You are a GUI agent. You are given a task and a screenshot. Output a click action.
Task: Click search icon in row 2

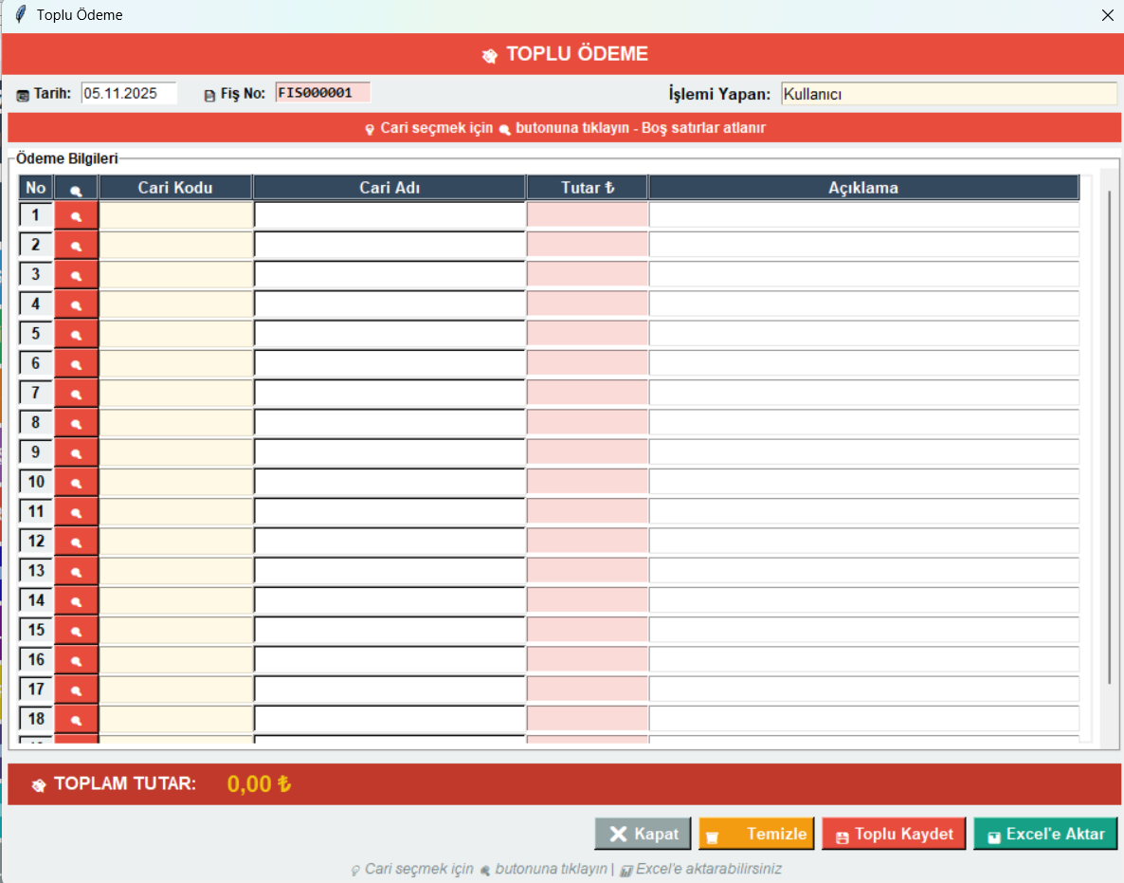pyautogui.click(x=76, y=245)
